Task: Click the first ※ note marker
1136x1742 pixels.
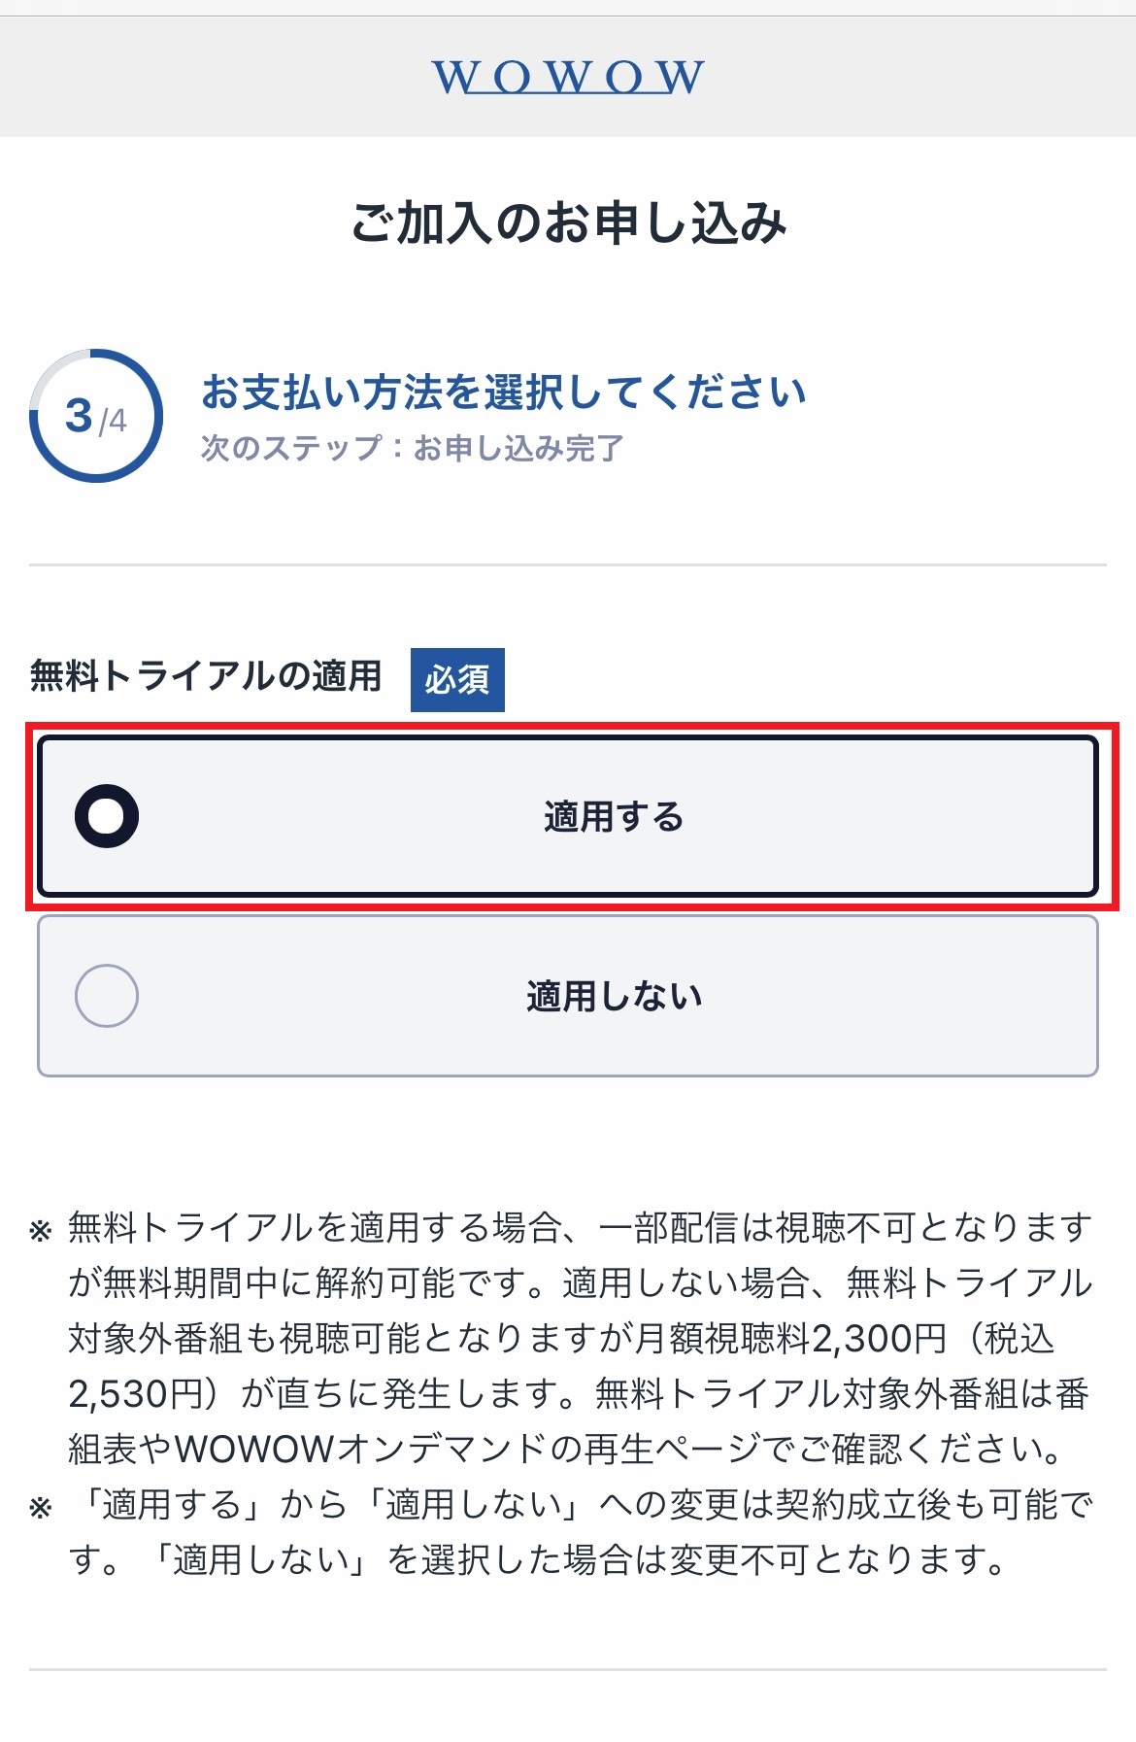Action: pyautogui.click(x=41, y=1232)
